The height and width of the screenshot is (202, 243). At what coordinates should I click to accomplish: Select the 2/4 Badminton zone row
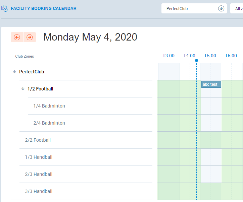tap(49, 123)
